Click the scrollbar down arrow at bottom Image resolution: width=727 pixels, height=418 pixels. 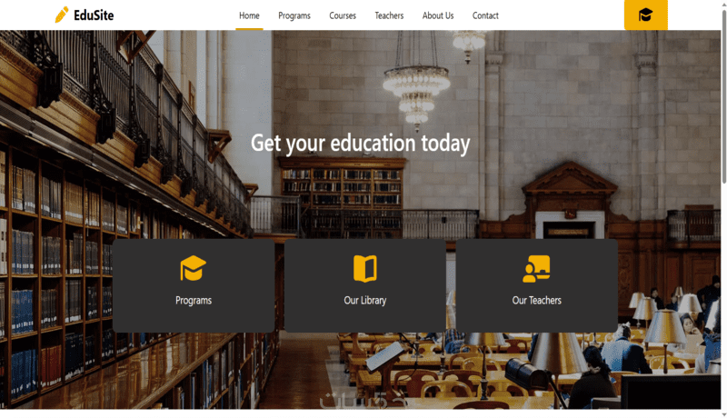click(723, 414)
